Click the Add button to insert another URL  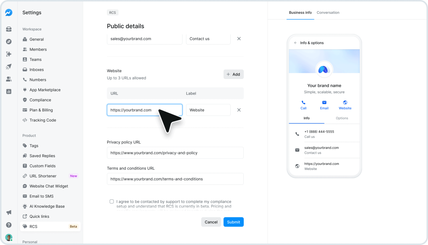tap(233, 74)
